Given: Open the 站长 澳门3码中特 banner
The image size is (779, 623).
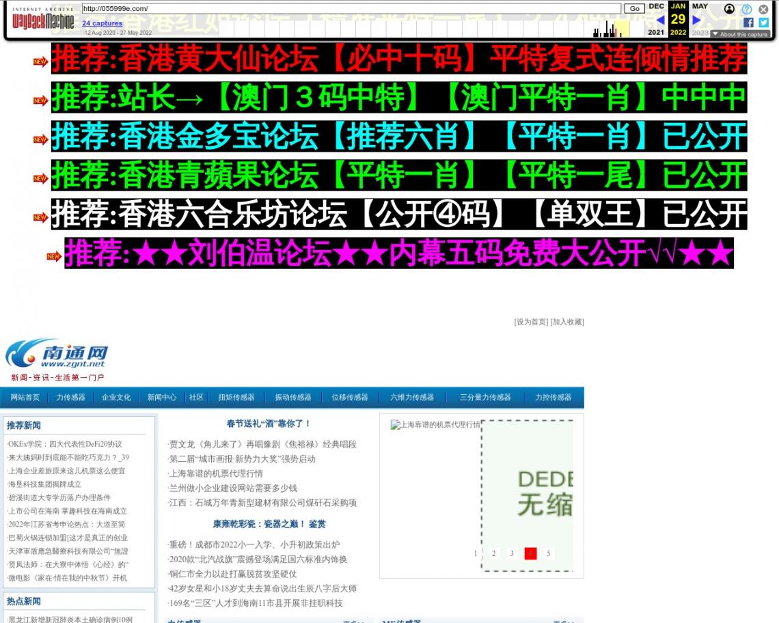Looking at the screenshot, I should pos(399,97).
